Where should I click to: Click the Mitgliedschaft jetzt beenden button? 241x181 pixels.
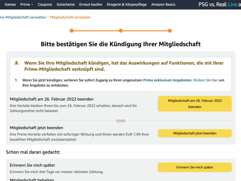[195, 133]
